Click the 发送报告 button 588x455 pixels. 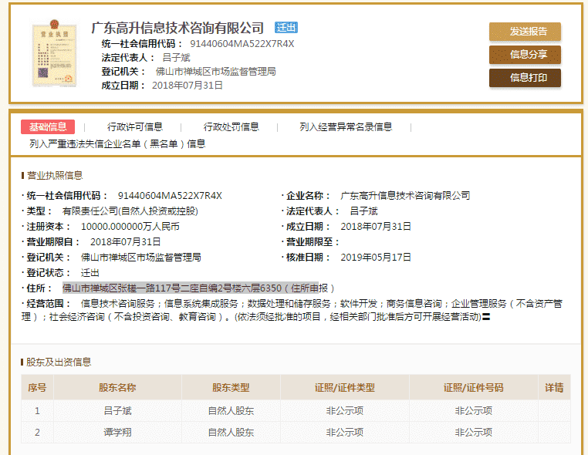tap(525, 32)
